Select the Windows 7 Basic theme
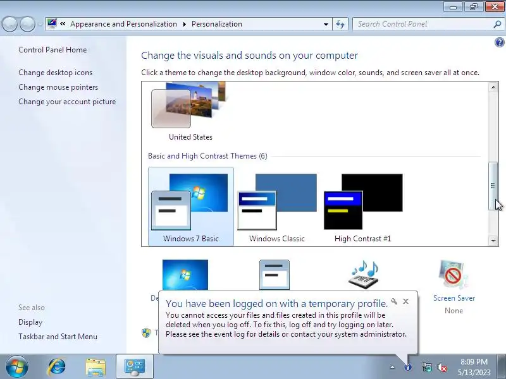The width and height of the screenshot is (506, 379). coord(191,207)
